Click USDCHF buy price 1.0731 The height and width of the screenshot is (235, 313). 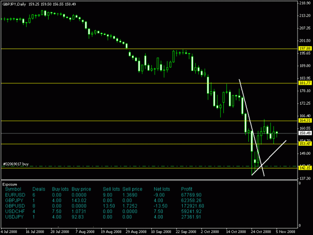point(79,211)
